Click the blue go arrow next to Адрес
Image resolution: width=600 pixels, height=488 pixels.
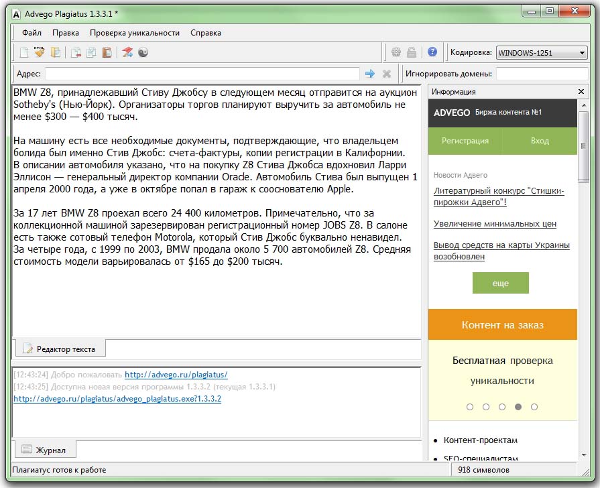pos(370,74)
